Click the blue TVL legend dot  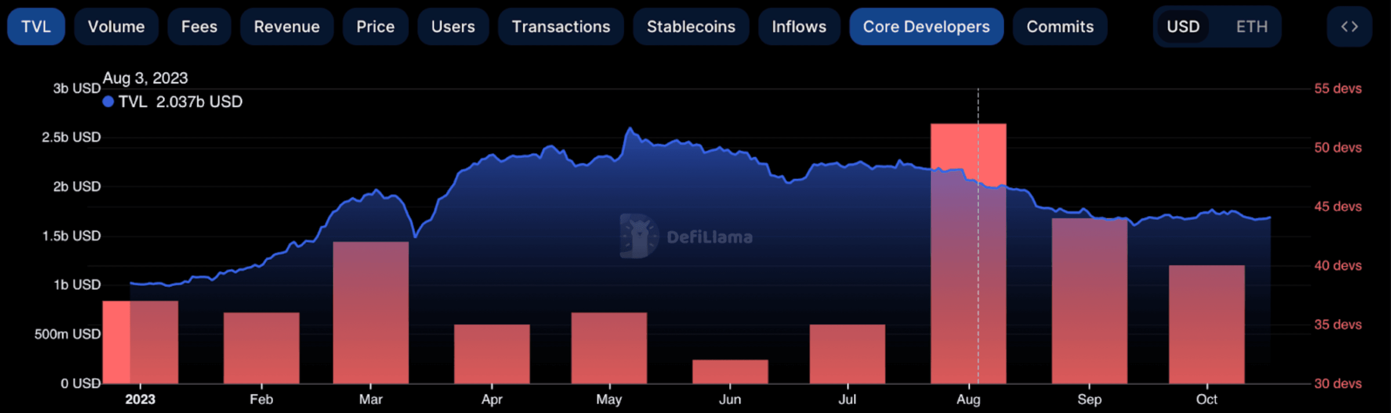click(108, 101)
